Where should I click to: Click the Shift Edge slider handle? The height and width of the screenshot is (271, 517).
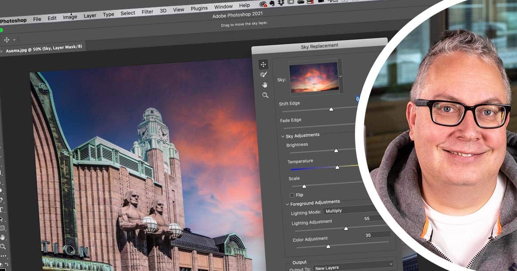[331, 109]
